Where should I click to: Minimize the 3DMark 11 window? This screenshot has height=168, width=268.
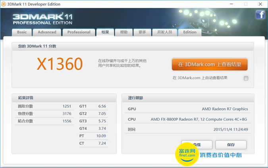(231, 4)
